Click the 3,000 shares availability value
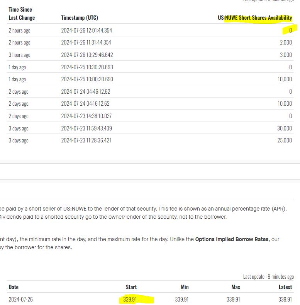300x305 pixels. click(286, 55)
